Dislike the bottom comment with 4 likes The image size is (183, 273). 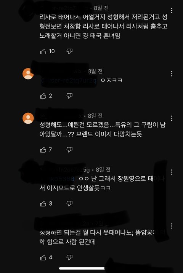coord(69,257)
